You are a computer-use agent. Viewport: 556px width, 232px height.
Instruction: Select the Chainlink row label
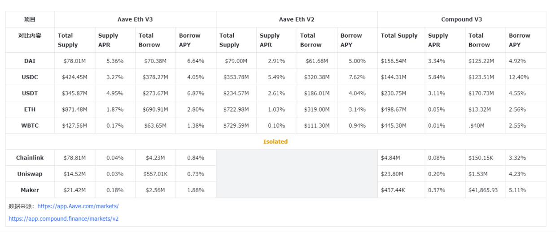pyautogui.click(x=30, y=158)
